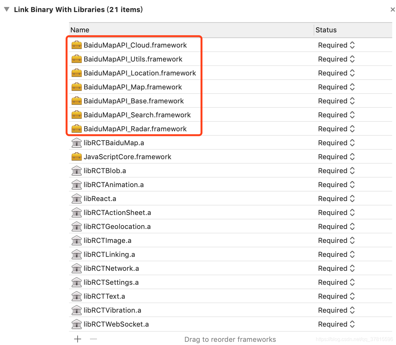Remove the Link Binary With Libraries build phase
Screen dimensions: 396x345
pos(393,10)
